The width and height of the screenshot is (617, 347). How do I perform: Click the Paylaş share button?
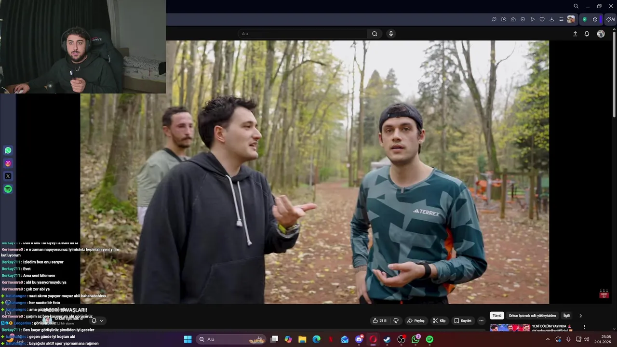[x=416, y=320]
